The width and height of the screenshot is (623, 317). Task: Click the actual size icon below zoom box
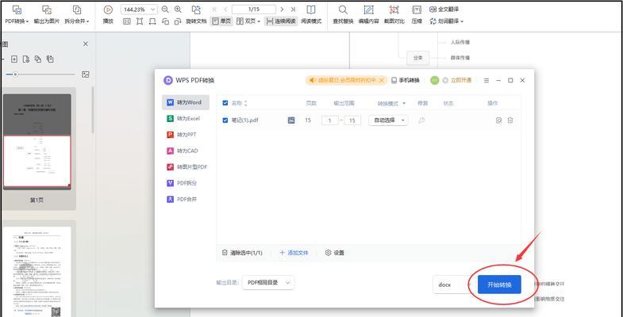(x=126, y=21)
